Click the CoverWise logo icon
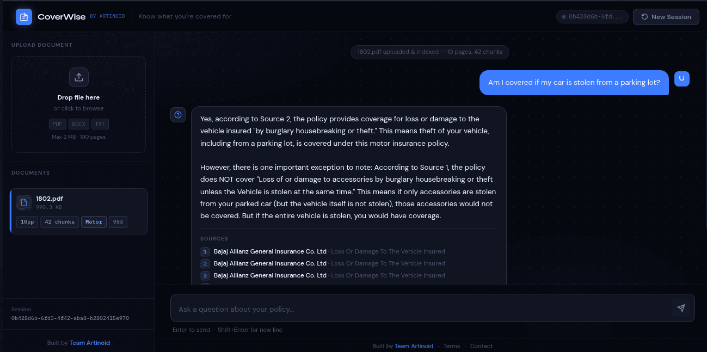Screen dimensions: 707x352 pyautogui.click(x=23, y=16)
